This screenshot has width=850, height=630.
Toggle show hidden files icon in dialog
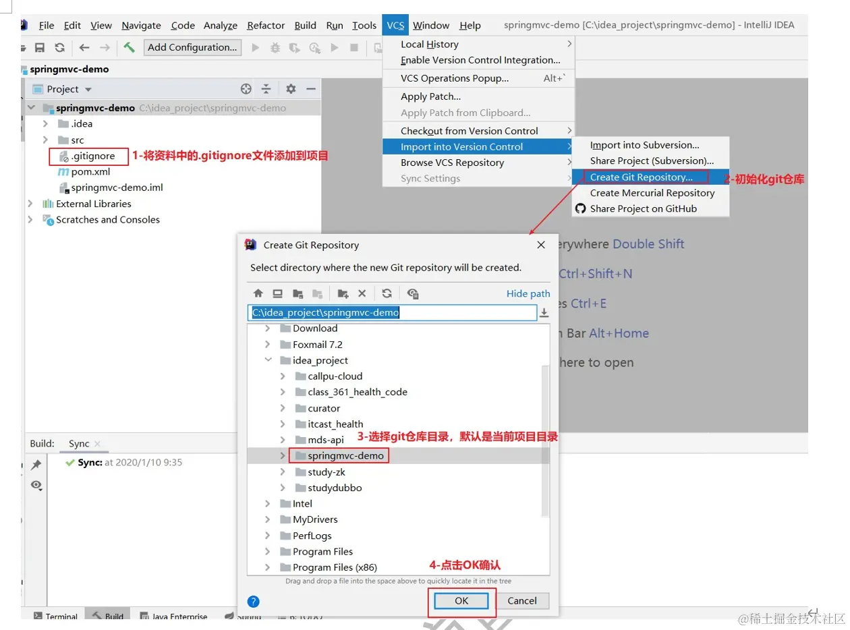(413, 293)
